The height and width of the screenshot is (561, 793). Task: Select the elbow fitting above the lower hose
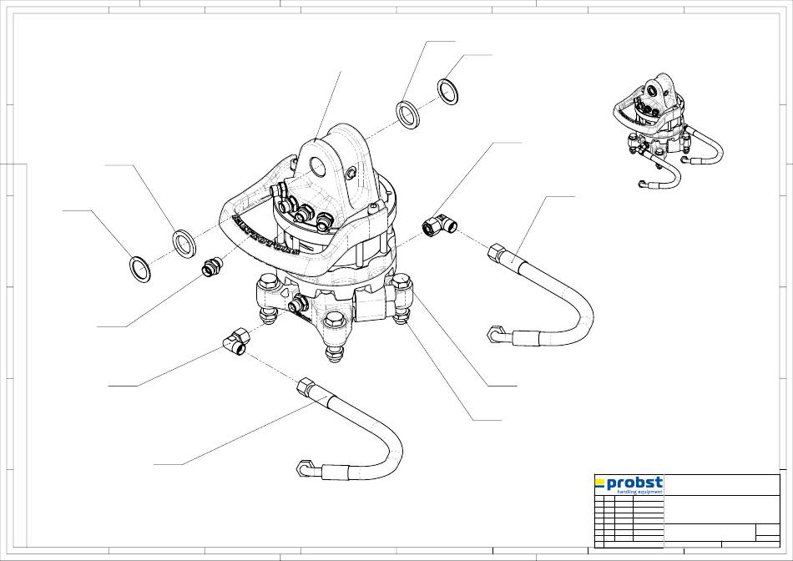tap(236, 341)
